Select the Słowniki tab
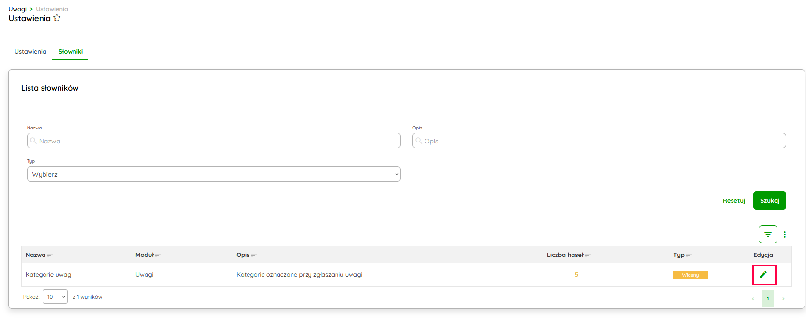806x327 pixels. click(71, 52)
